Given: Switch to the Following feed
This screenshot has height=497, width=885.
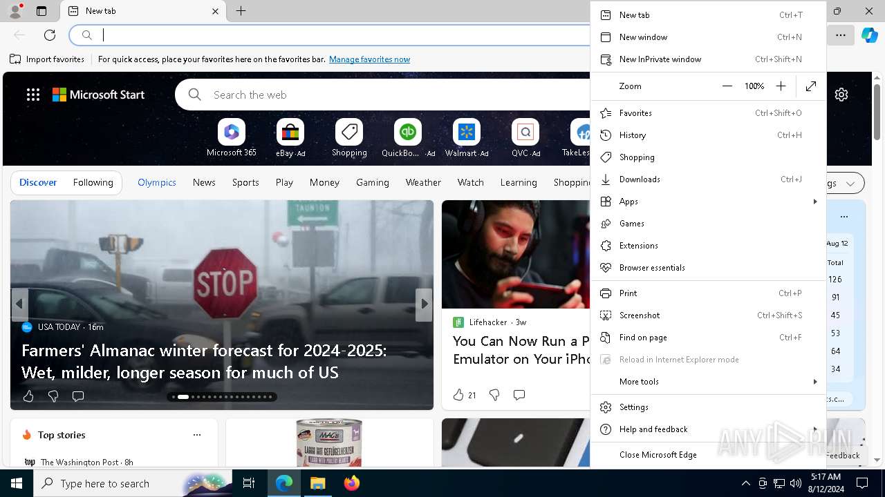Looking at the screenshot, I should click(x=93, y=182).
